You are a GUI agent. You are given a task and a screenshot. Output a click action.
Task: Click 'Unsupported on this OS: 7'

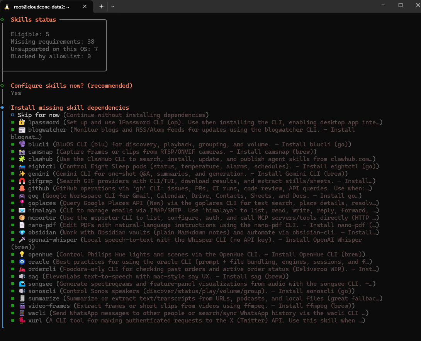pyautogui.click(x=54, y=49)
